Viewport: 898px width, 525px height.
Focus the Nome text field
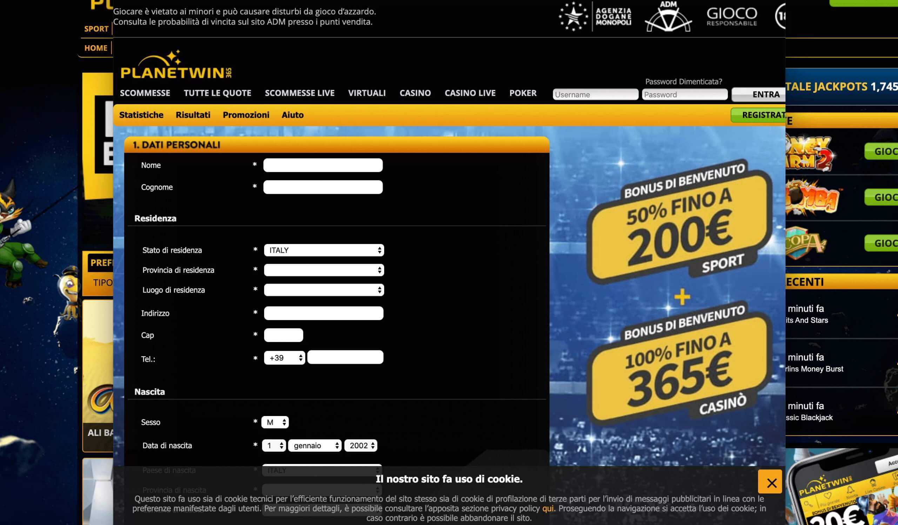pyautogui.click(x=323, y=165)
